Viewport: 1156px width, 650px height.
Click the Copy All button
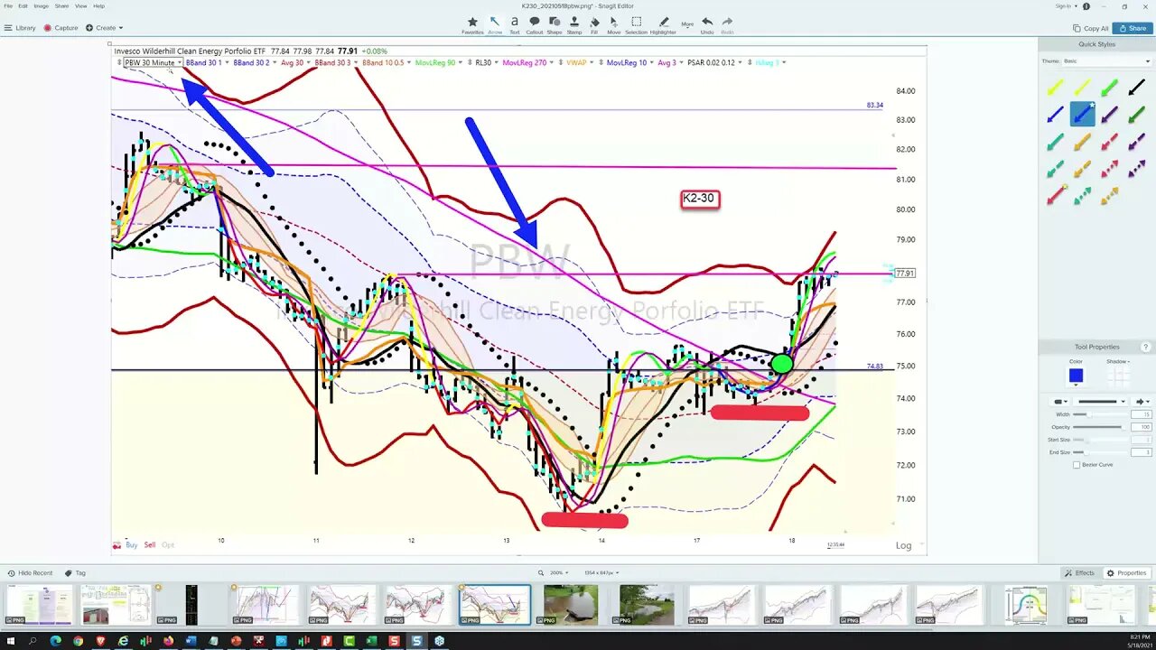[x=1090, y=28]
